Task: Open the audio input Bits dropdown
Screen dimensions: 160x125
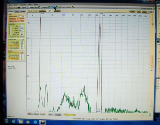Action: 21,26
